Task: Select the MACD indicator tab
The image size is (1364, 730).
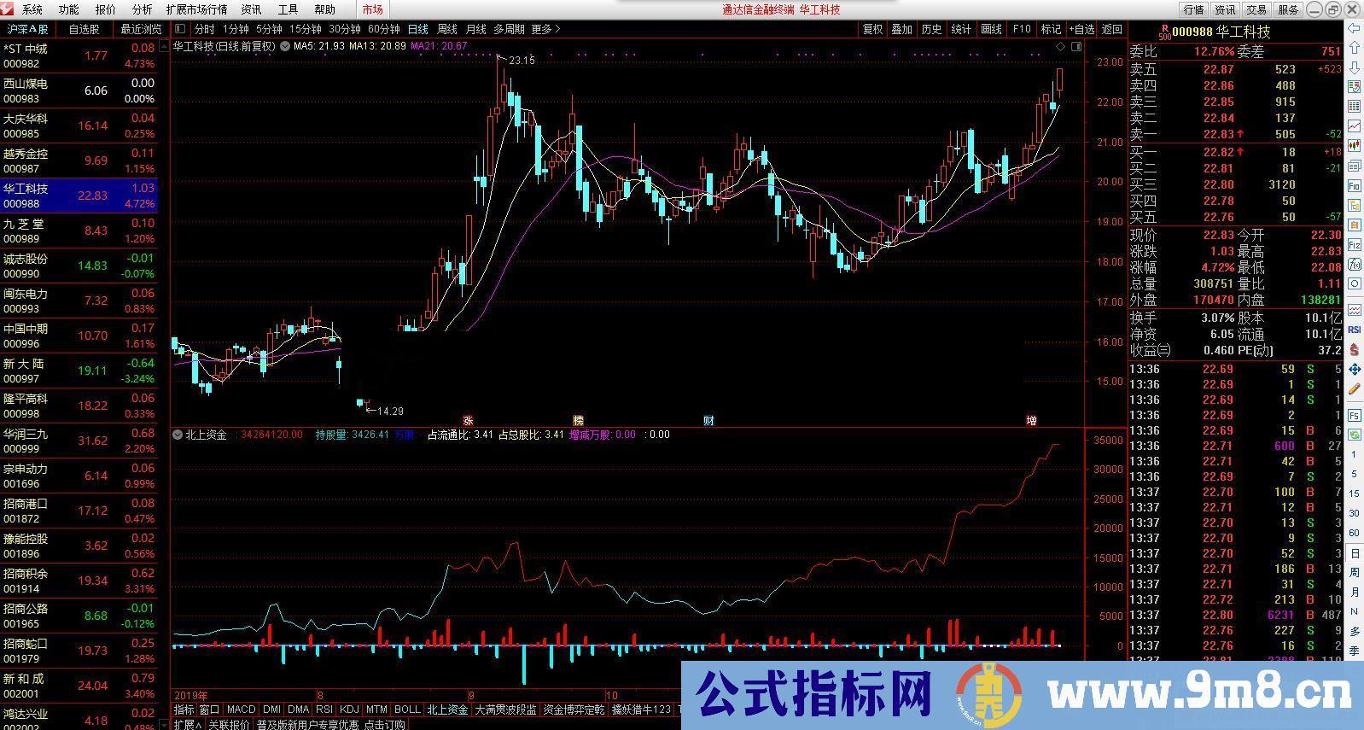Action: [241, 710]
